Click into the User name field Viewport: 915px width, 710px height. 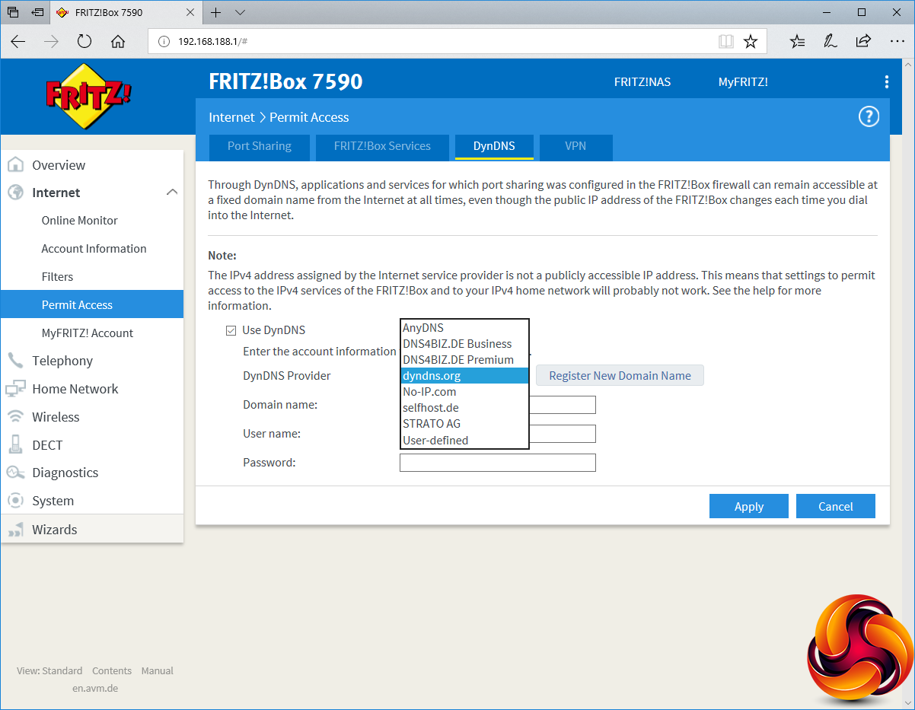coord(562,434)
